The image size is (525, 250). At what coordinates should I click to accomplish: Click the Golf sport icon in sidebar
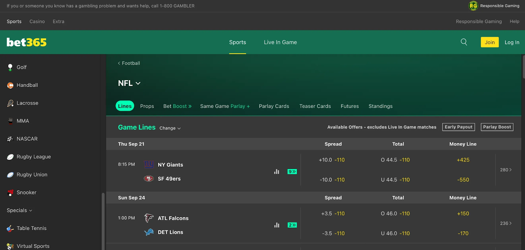pos(10,67)
